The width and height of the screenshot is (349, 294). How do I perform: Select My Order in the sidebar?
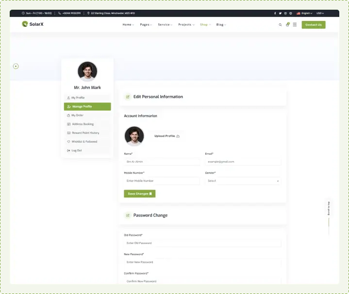[x=77, y=115]
